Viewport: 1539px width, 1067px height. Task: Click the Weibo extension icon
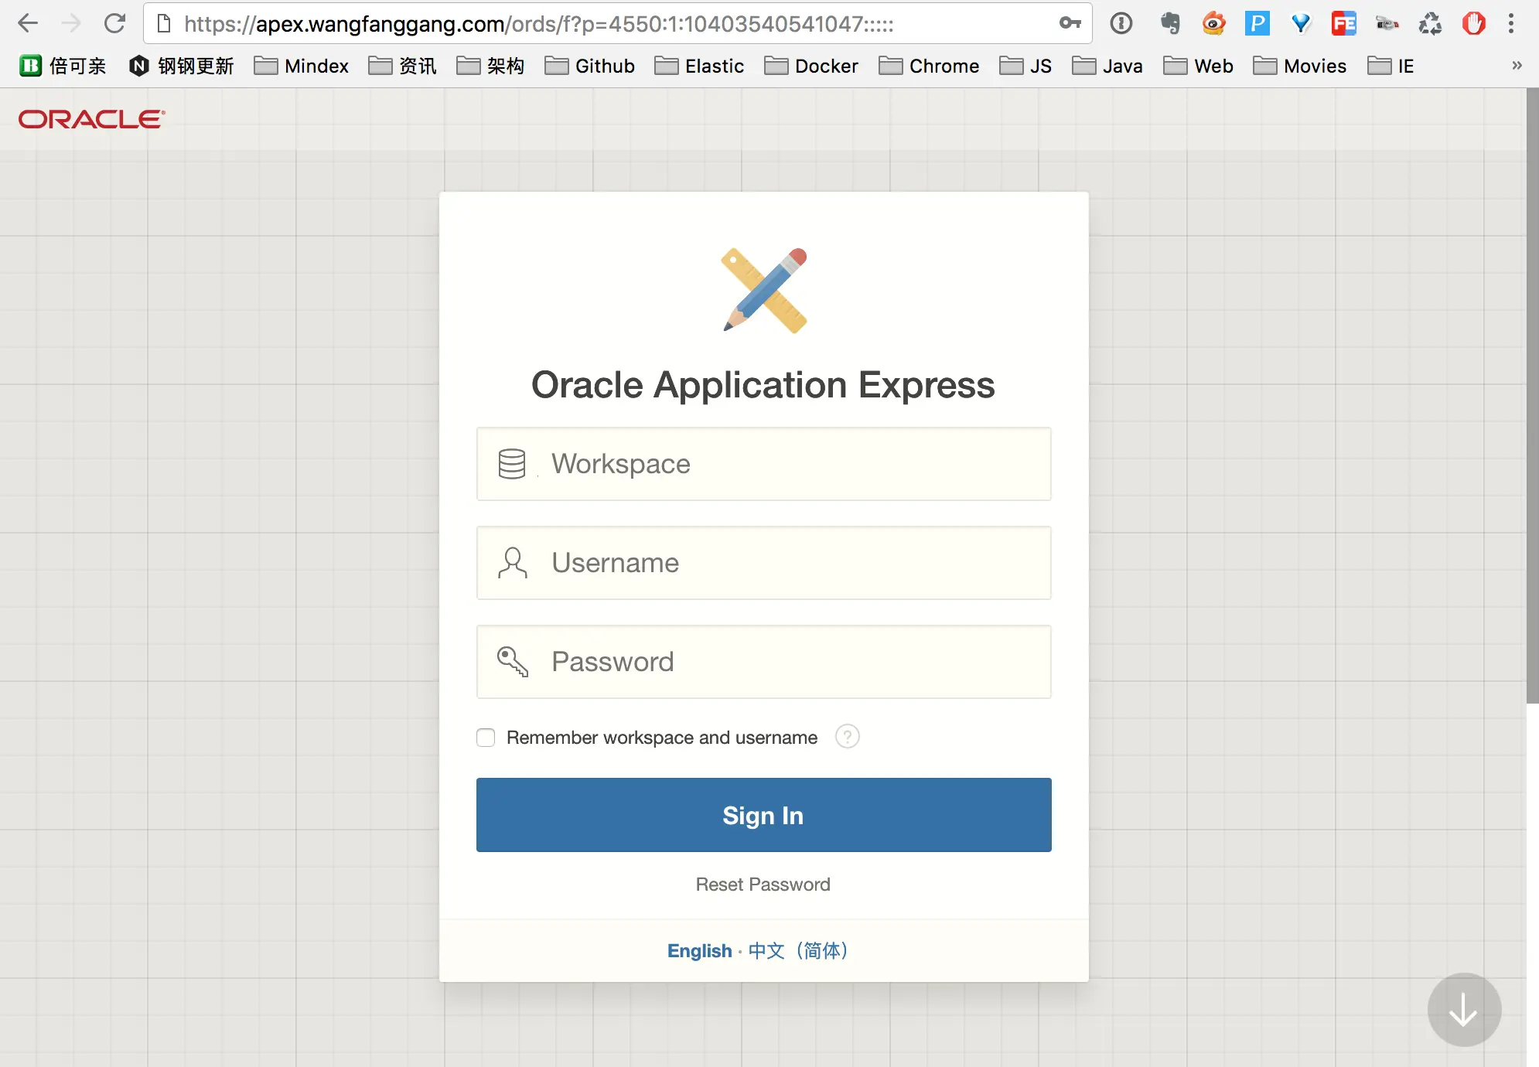pos(1213,23)
